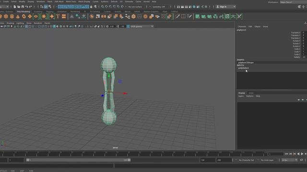
Task: Click the polygon torus shelf icon
Action: 24,17
